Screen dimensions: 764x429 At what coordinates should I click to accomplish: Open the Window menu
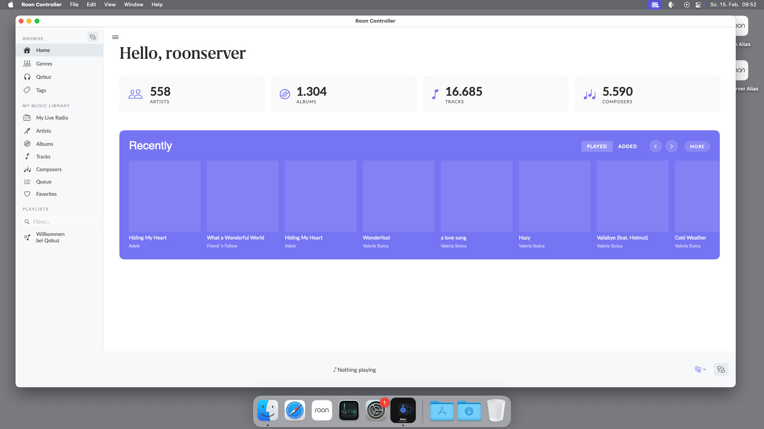[x=133, y=4]
